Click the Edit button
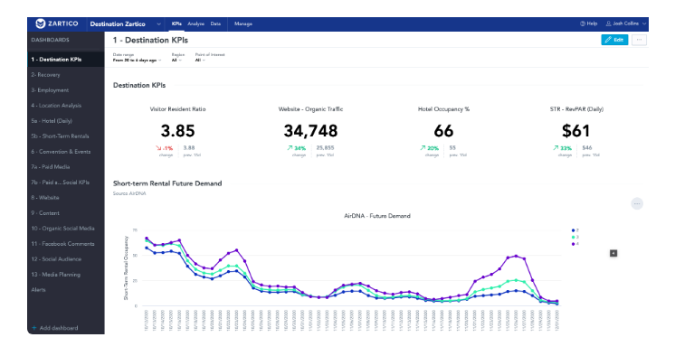 [x=614, y=40]
